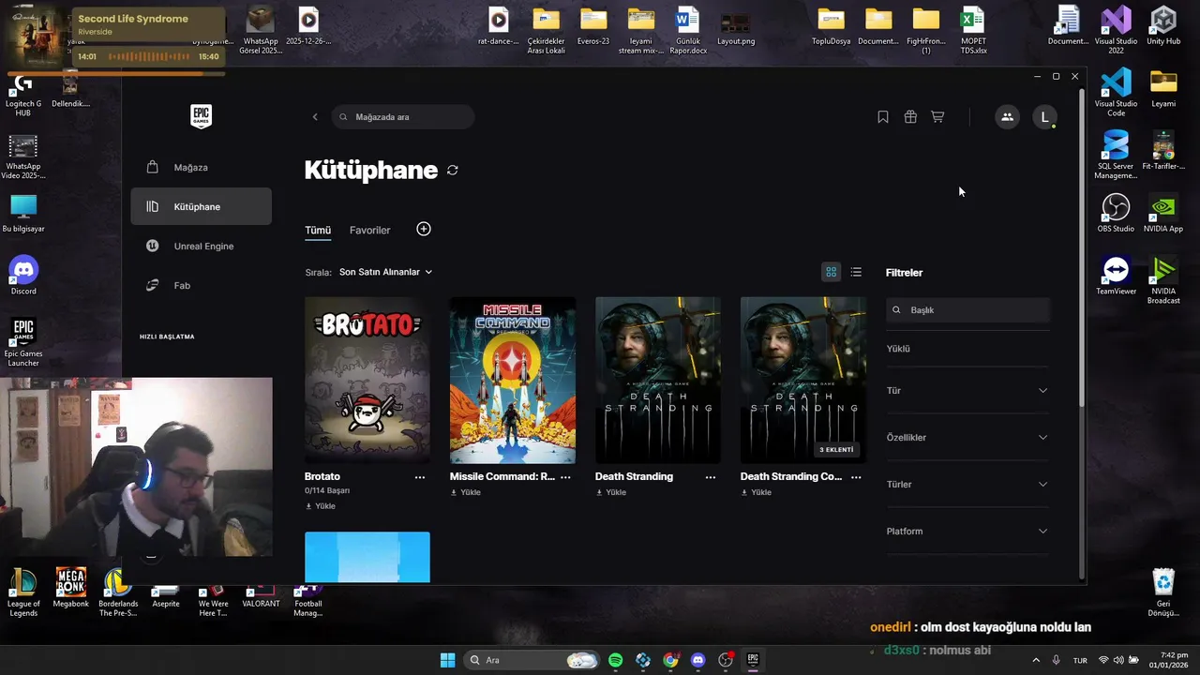Open League of Legends desktop shortcut
This screenshot has width=1200, height=675.
23,592
